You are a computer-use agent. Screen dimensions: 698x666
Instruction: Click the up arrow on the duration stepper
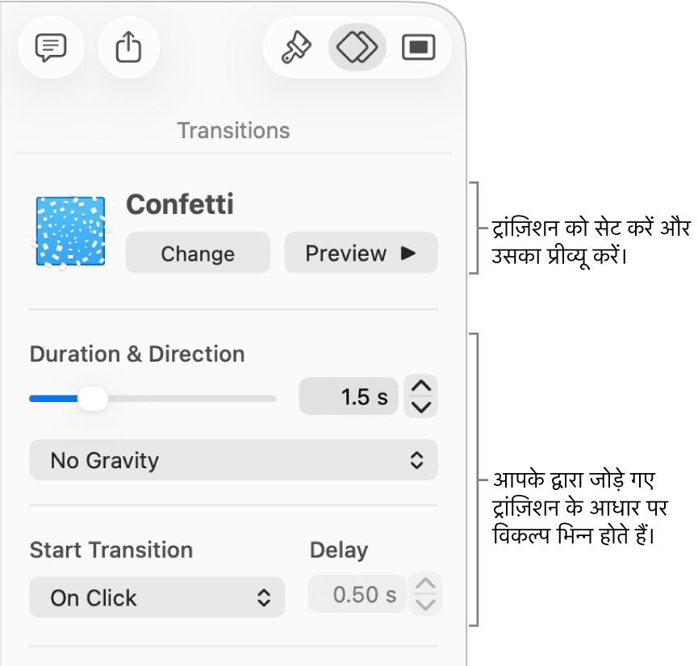coord(420,385)
